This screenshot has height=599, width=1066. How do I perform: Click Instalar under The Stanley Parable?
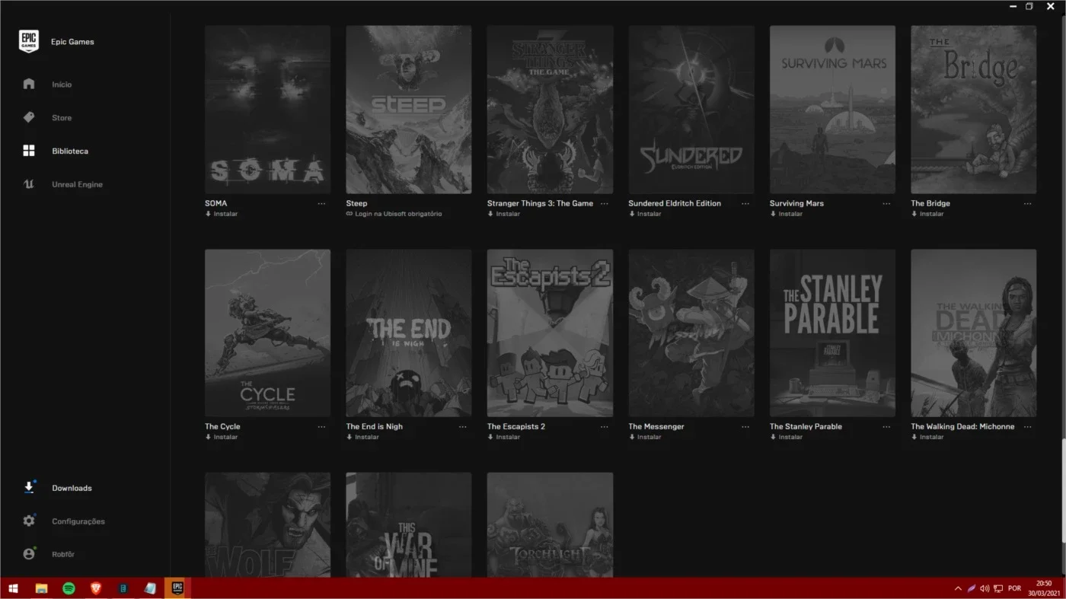tap(790, 437)
